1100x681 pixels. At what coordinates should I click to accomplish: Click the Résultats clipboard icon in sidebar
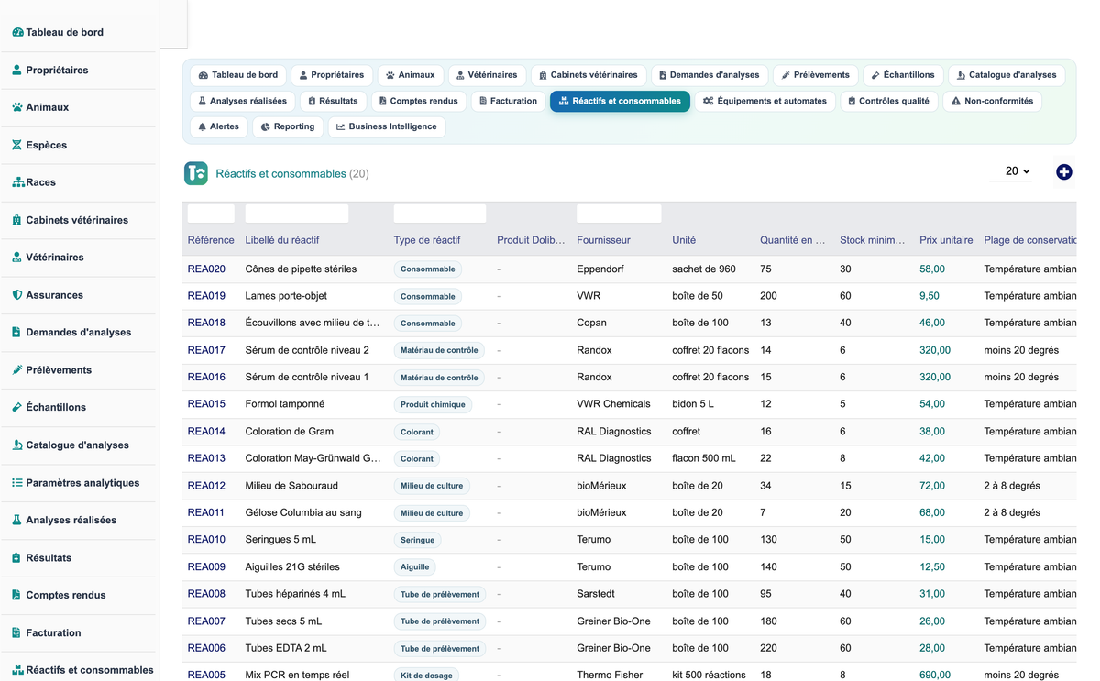pos(17,557)
